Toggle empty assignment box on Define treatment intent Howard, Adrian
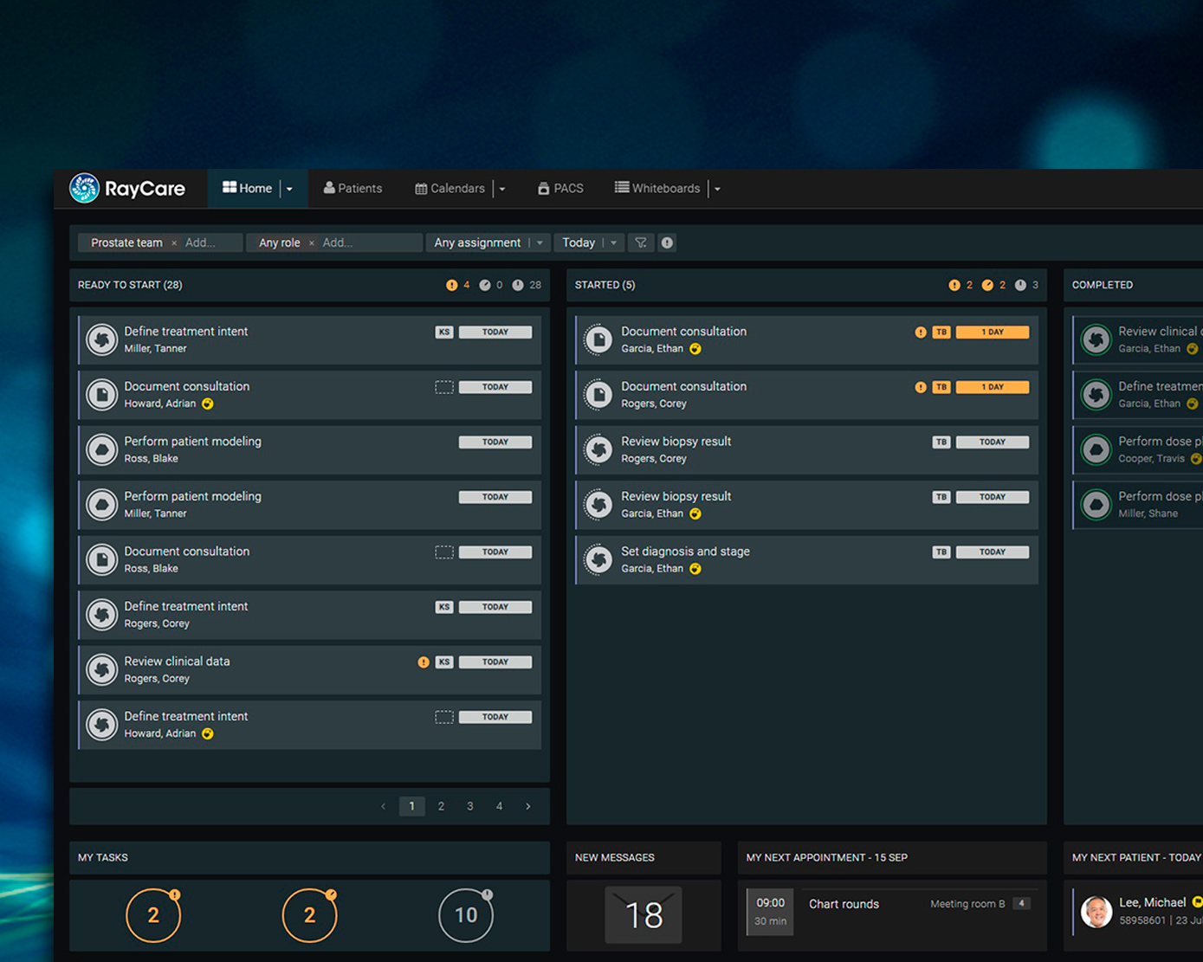Image resolution: width=1203 pixels, height=962 pixels. click(x=444, y=717)
